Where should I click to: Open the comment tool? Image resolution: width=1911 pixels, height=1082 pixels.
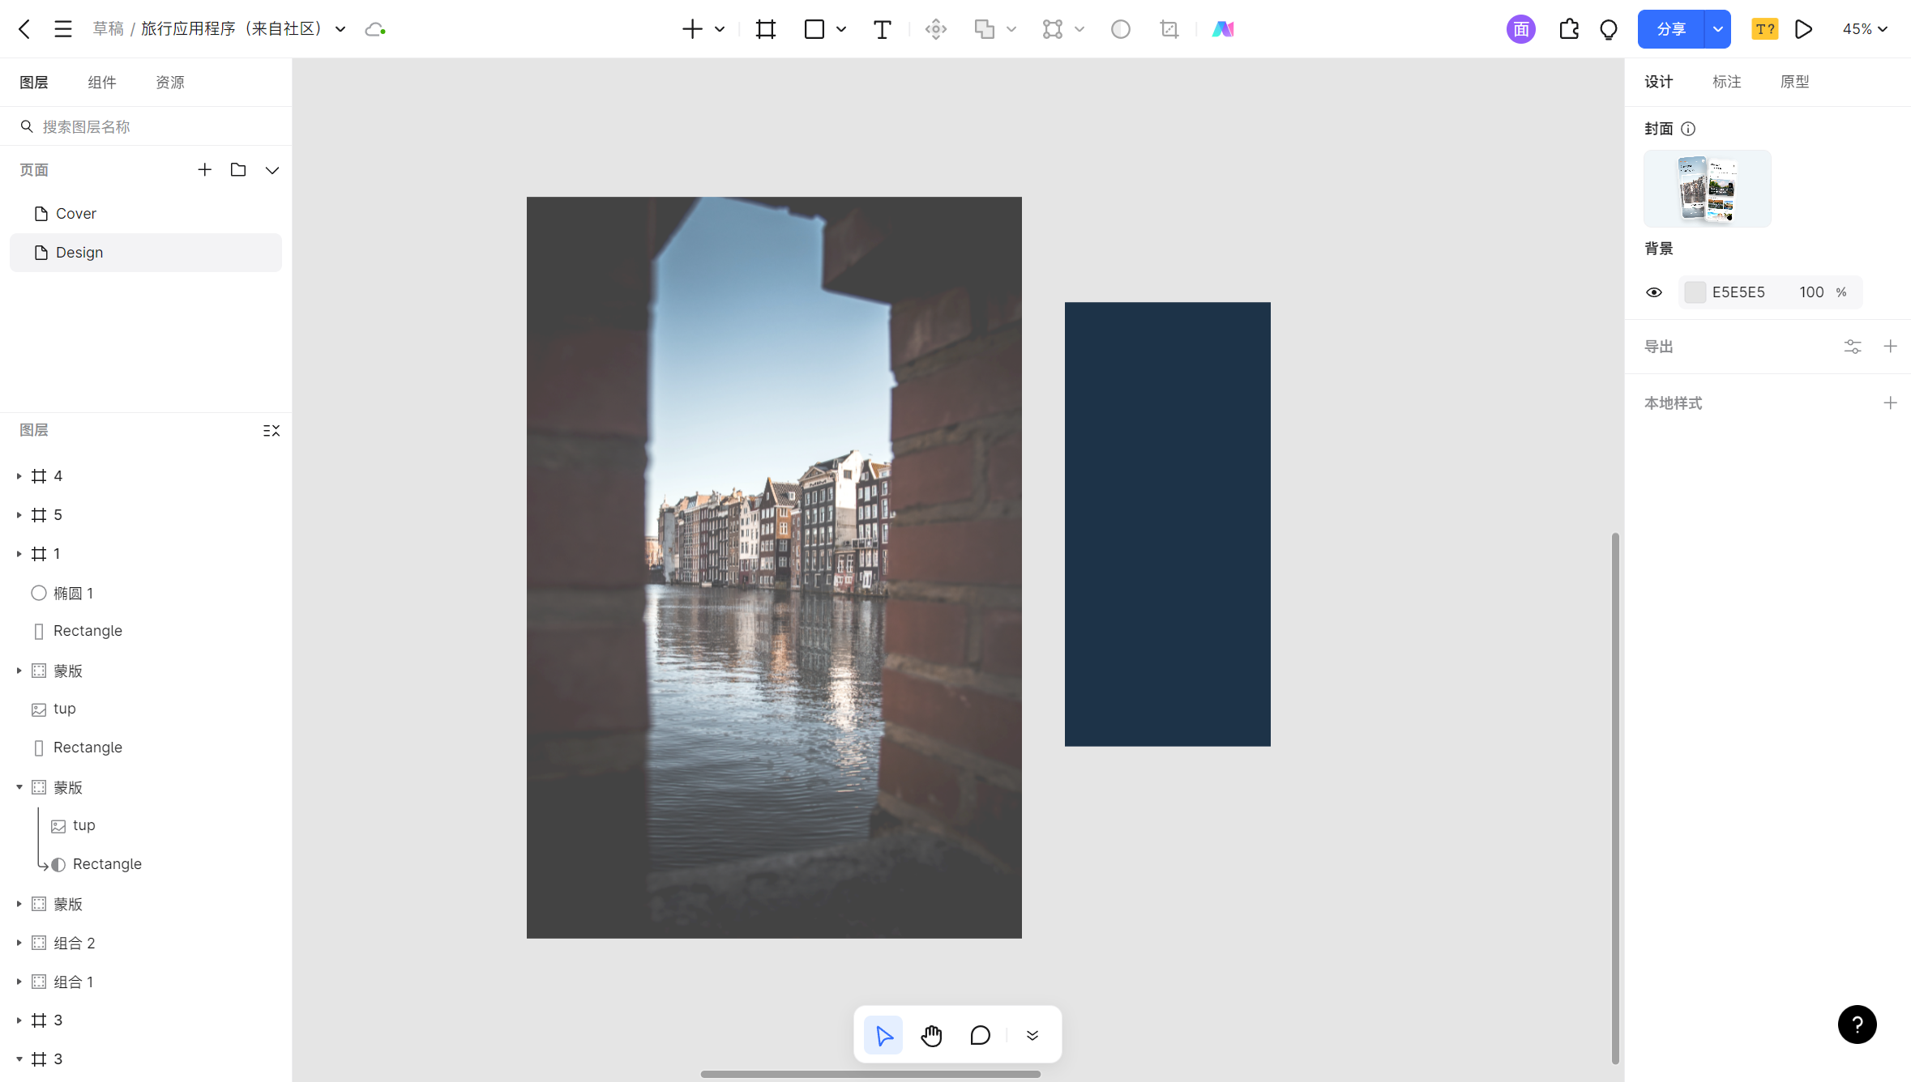pyautogui.click(x=980, y=1035)
